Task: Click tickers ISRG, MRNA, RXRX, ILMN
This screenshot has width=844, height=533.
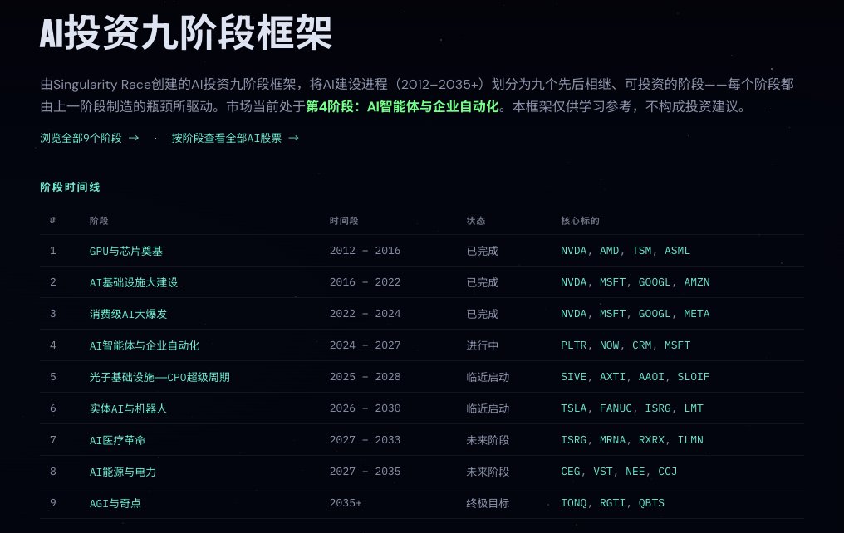Action: (x=632, y=440)
